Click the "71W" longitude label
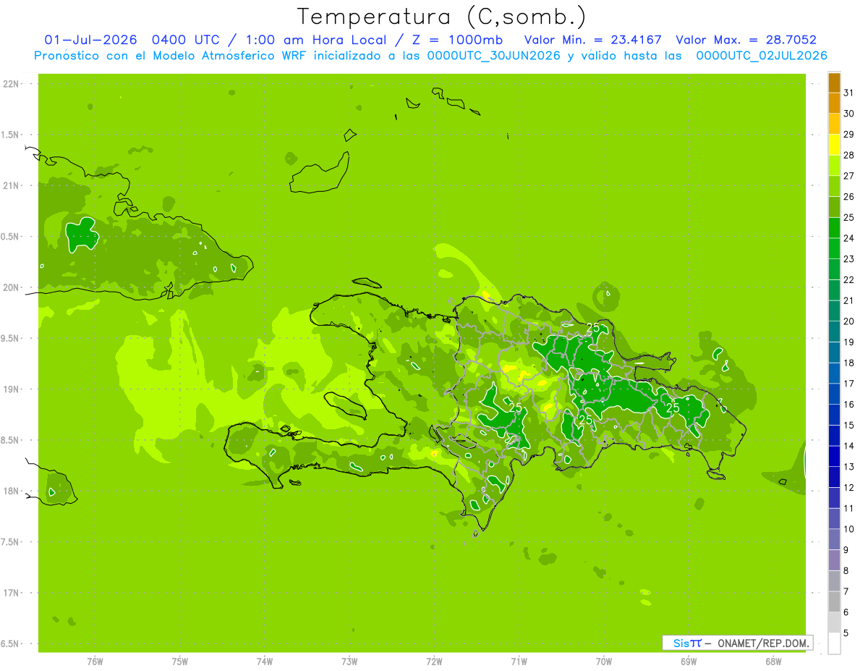Screen dimensions: 868x671 pos(519,662)
